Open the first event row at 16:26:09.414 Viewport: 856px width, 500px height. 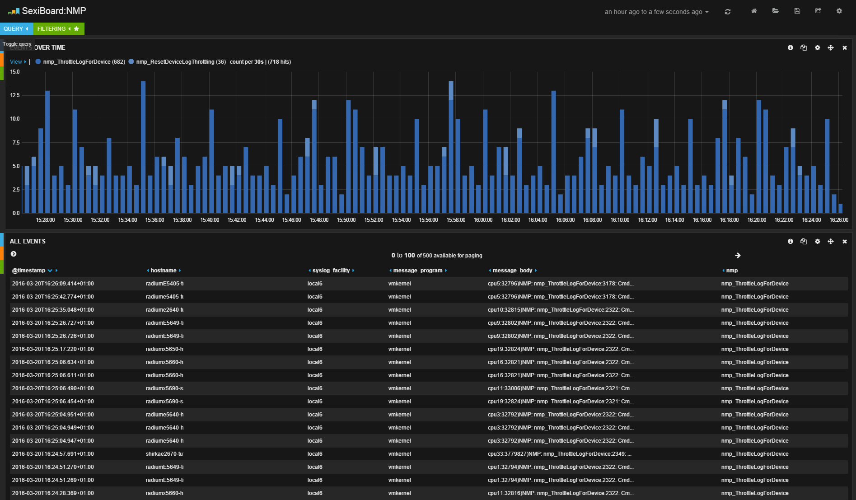tap(53, 284)
